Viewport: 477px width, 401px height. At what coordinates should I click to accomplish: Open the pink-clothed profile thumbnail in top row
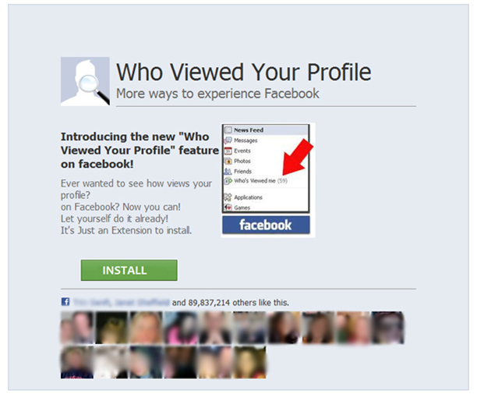click(x=181, y=328)
